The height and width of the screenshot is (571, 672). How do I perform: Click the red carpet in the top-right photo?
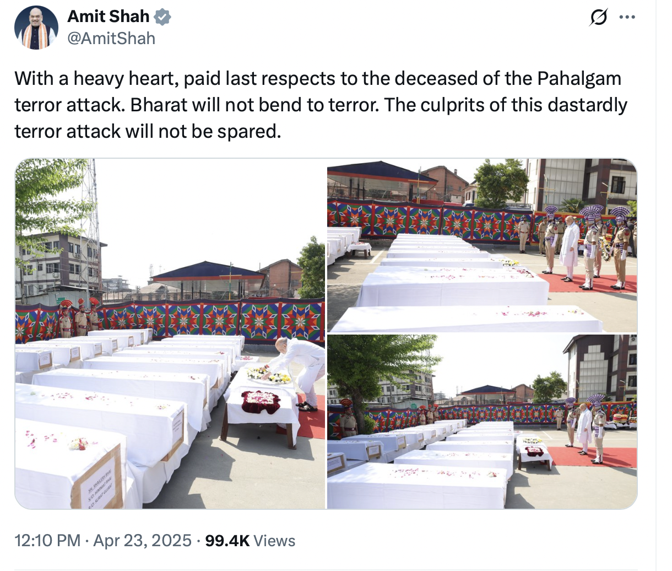[589, 283]
